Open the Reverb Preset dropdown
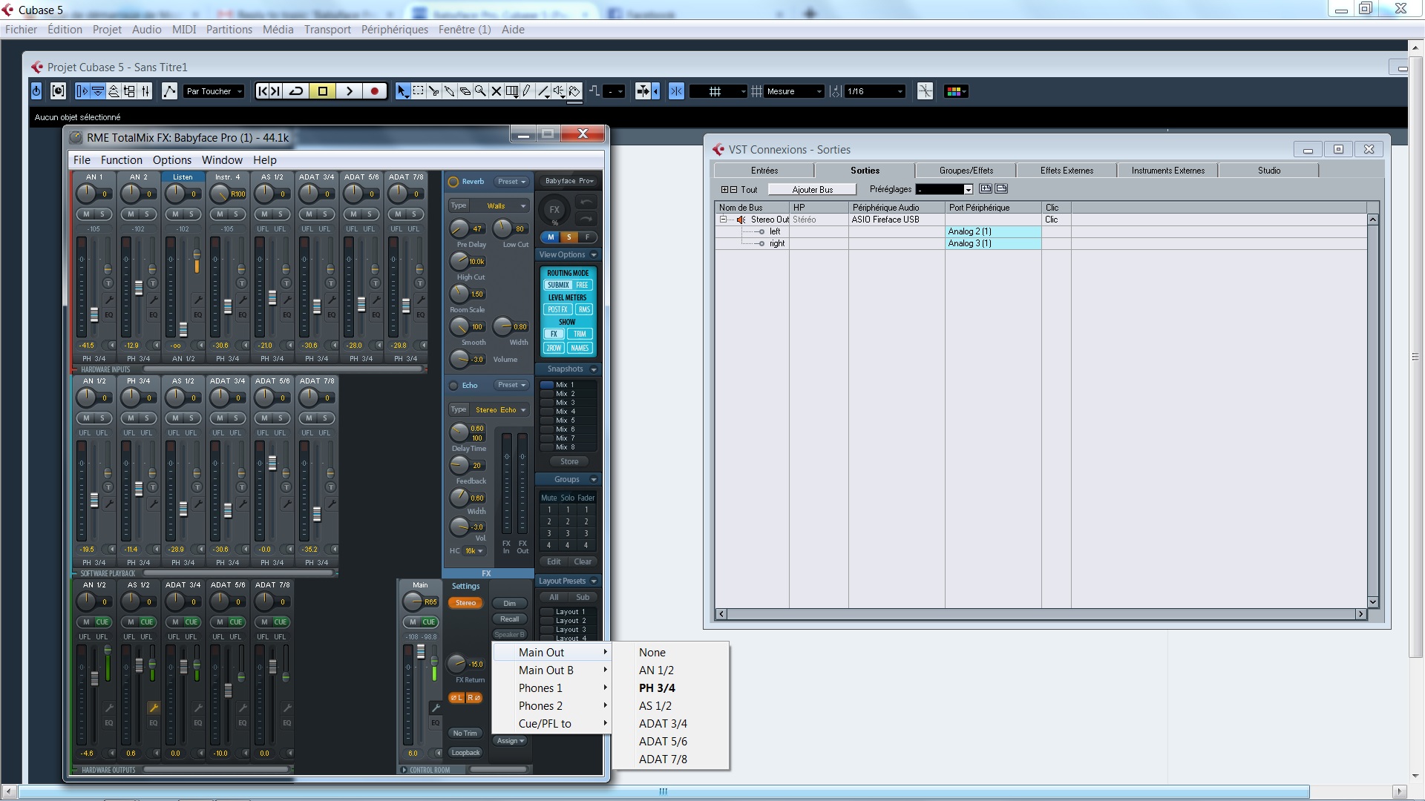Screen dimensions: 1425x801 (x=511, y=182)
